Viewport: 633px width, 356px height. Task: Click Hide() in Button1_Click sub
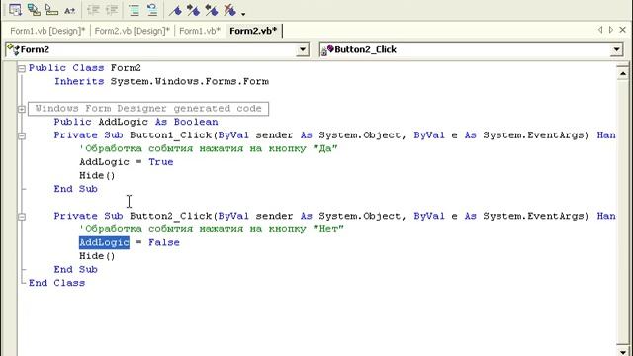coord(97,176)
